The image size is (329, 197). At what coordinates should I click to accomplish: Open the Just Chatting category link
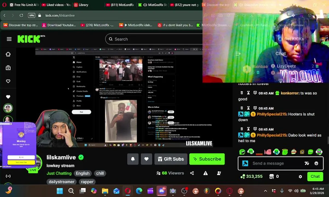[x=59, y=173]
